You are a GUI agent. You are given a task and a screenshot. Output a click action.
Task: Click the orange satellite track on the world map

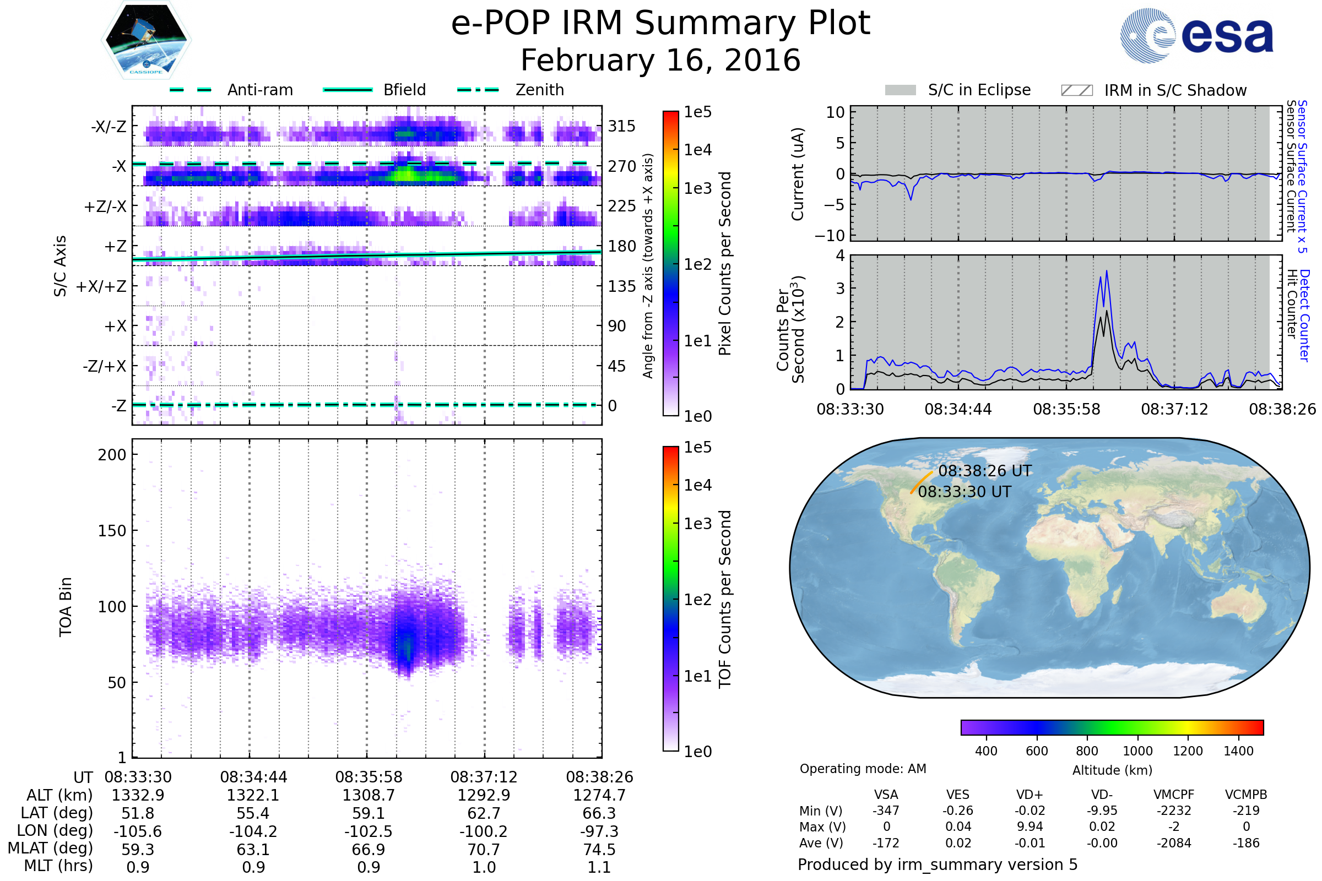(920, 483)
